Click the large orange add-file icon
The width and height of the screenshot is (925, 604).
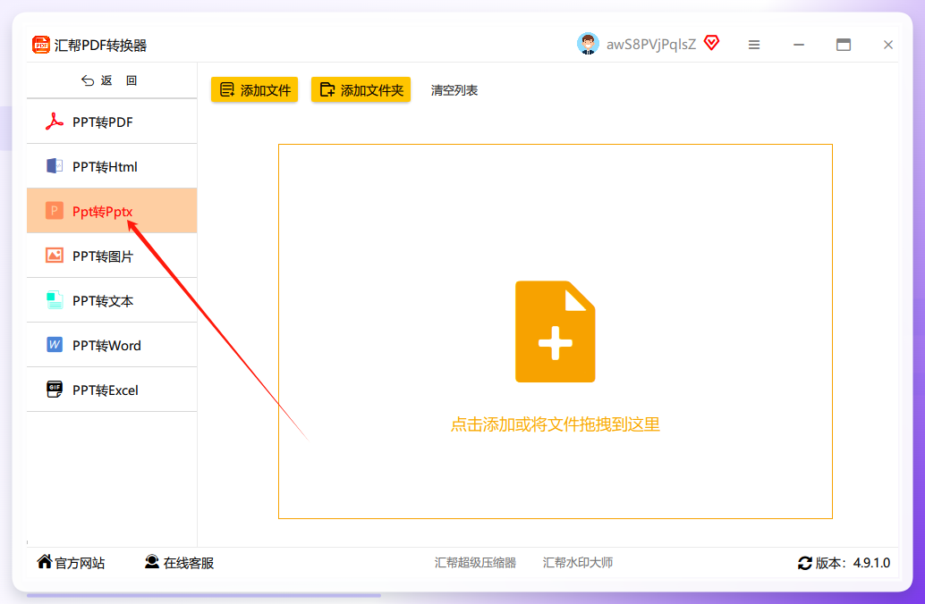556,331
